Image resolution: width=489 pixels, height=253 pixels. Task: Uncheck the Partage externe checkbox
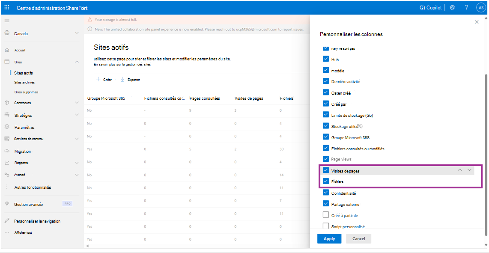click(325, 204)
